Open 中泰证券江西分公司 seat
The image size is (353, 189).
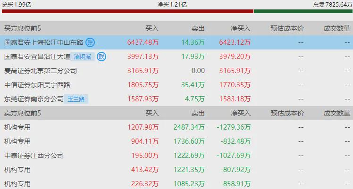(x=34, y=156)
